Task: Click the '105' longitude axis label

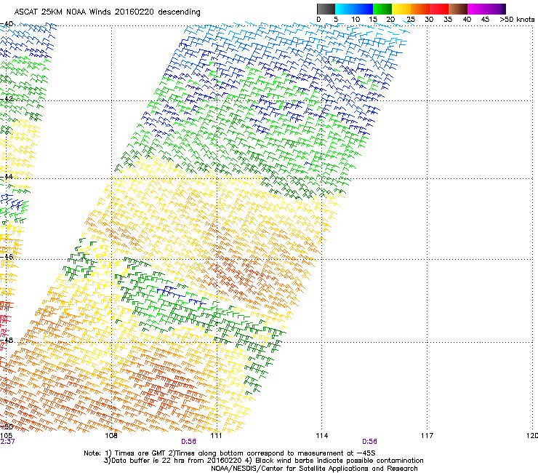Action: (x=6, y=436)
